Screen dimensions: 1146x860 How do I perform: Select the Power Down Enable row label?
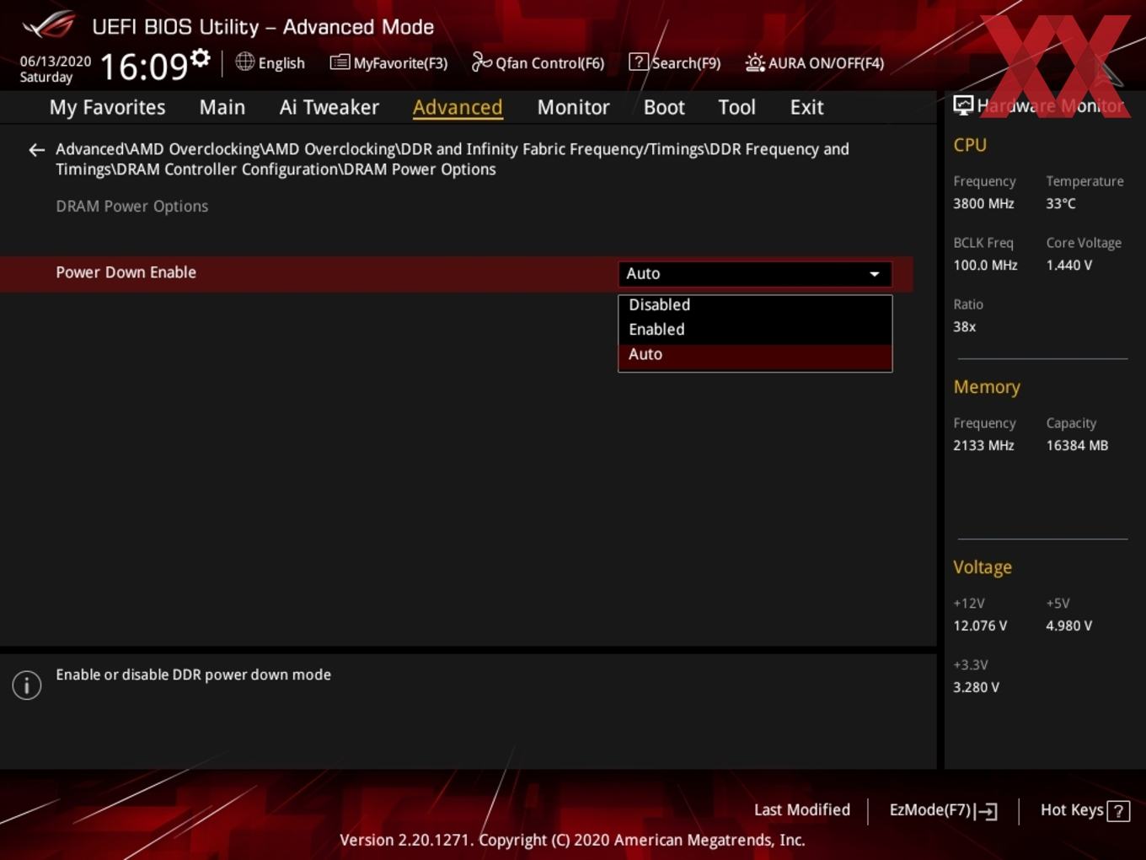[x=126, y=272]
